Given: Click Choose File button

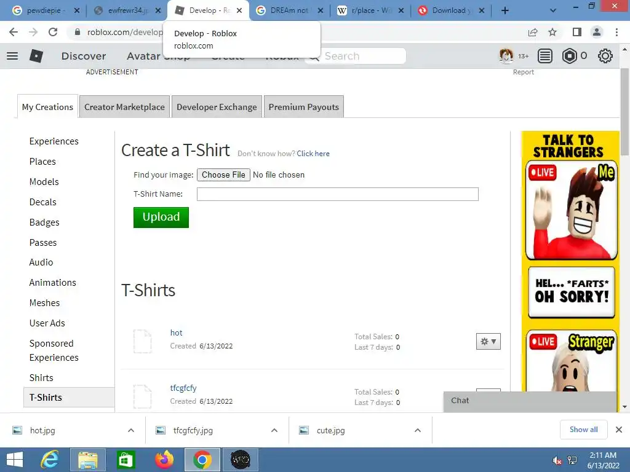Looking at the screenshot, I should [x=223, y=175].
